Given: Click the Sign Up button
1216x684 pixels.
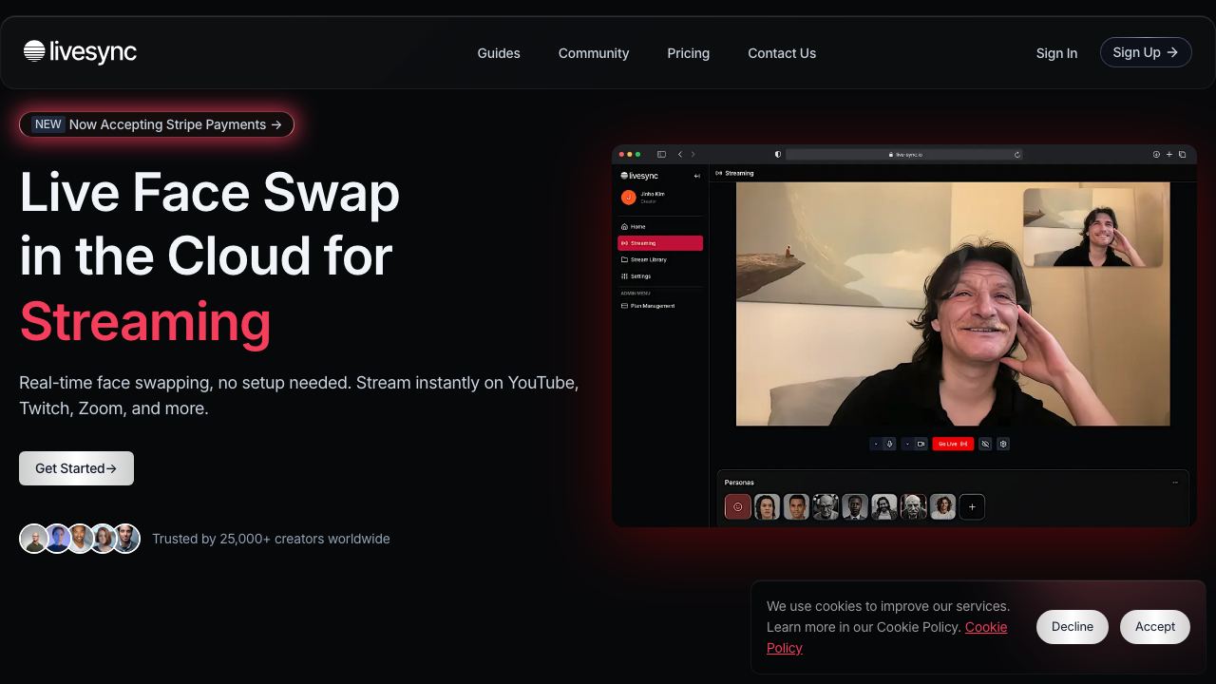Looking at the screenshot, I should pyautogui.click(x=1146, y=52).
